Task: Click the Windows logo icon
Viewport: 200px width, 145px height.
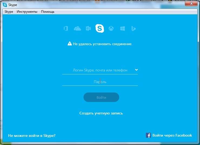Action: 122,28
